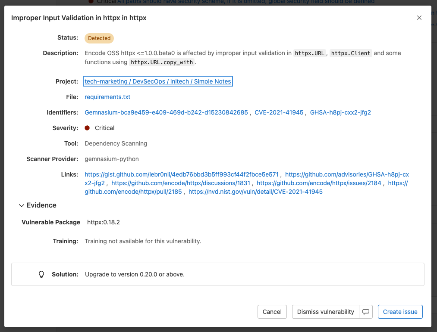Click the Create issue button
The width and height of the screenshot is (437, 332).
point(400,311)
